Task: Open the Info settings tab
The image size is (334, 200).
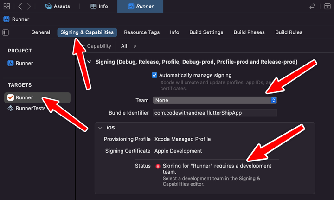Action: click(174, 32)
